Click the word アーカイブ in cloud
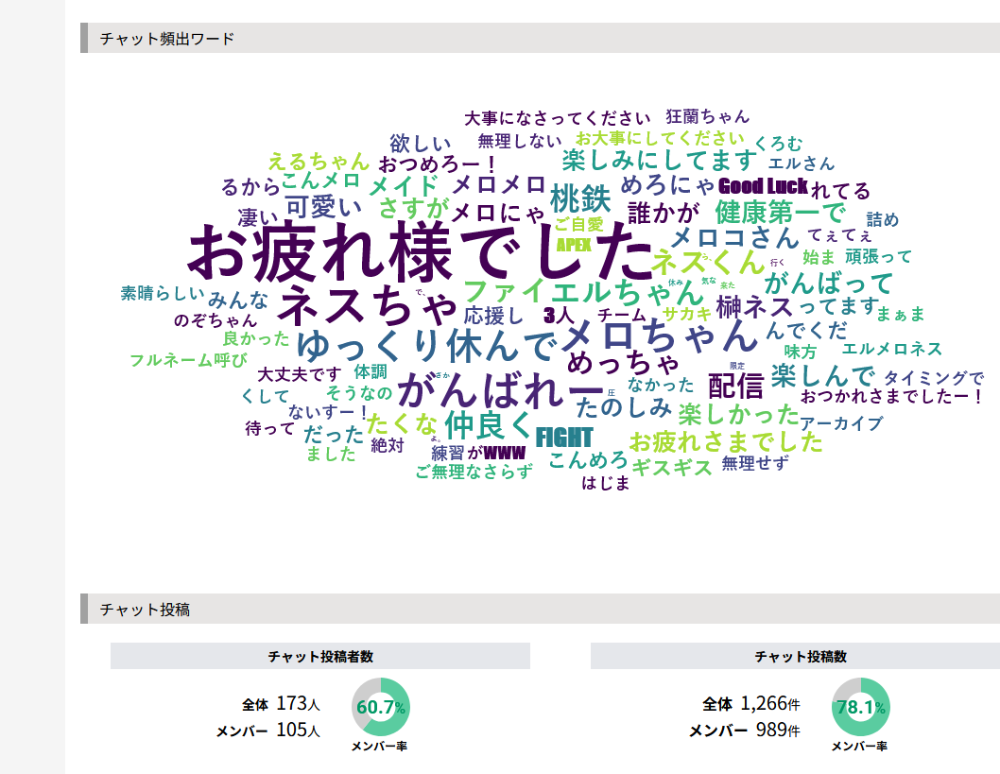1000x774 pixels. [841, 423]
